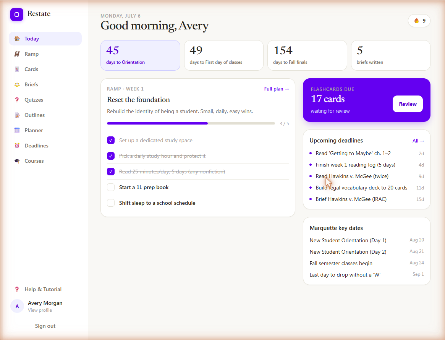Click the calendar icon beside Planner

(x=17, y=130)
